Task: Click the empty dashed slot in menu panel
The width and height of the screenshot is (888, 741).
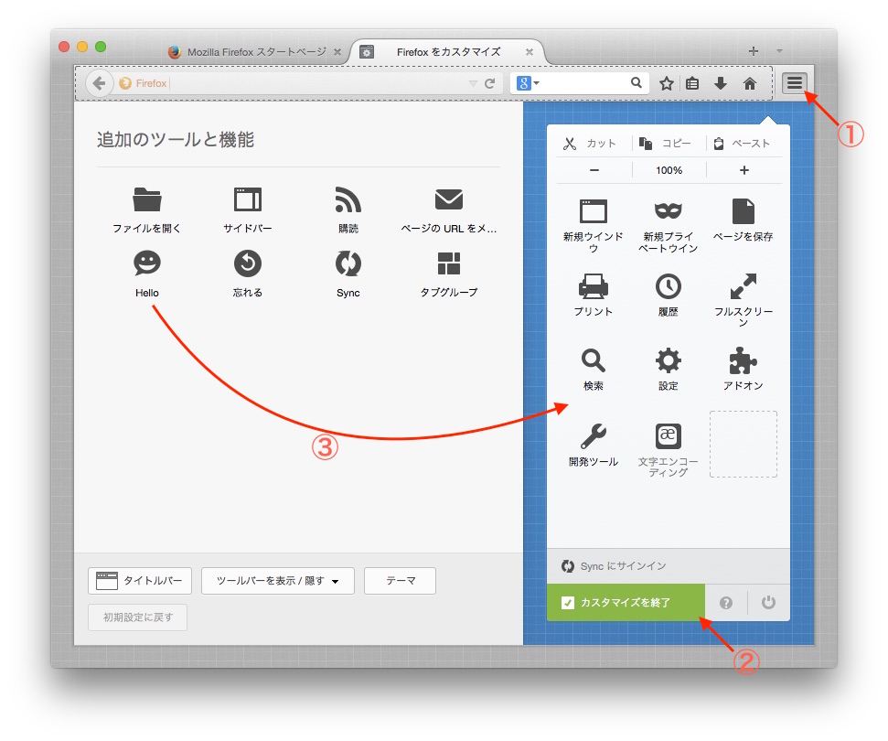Action: click(743, 445)
